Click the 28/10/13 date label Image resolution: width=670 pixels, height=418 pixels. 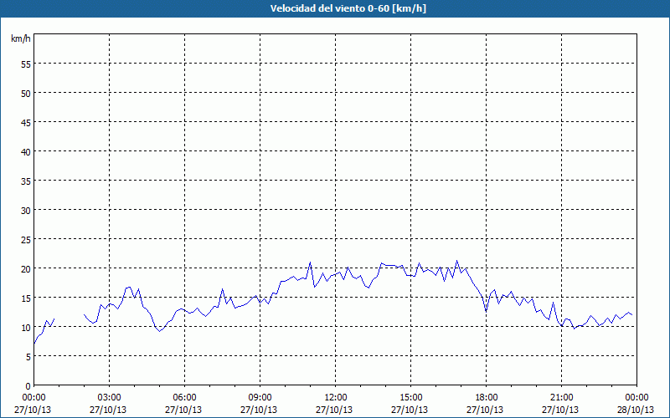pyautogui.click(x=636, y=410)
